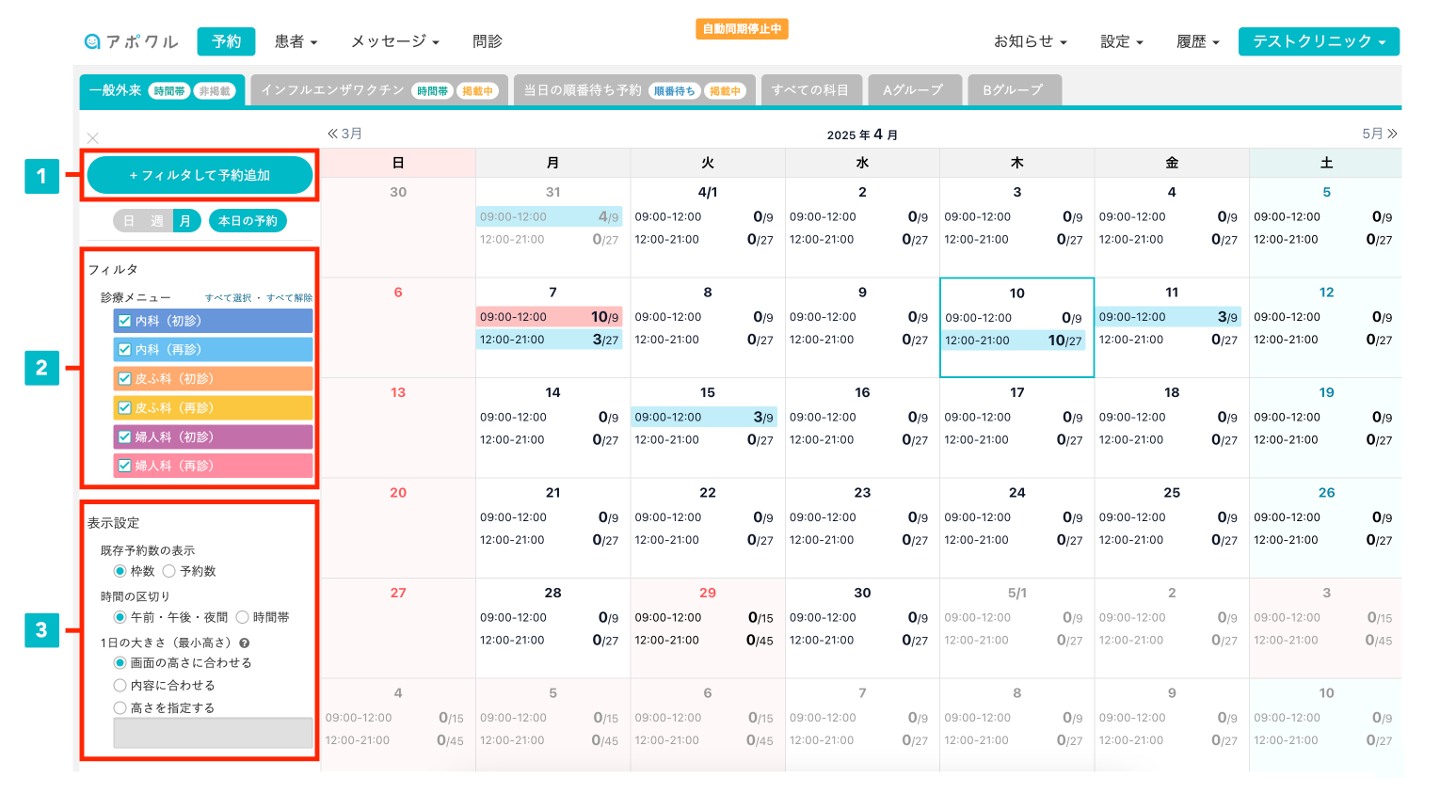The height and width of the screenshot is (809, 1440).
Task: Toggle the 婦人科（初診） checkbox
Action: [124, 437]
